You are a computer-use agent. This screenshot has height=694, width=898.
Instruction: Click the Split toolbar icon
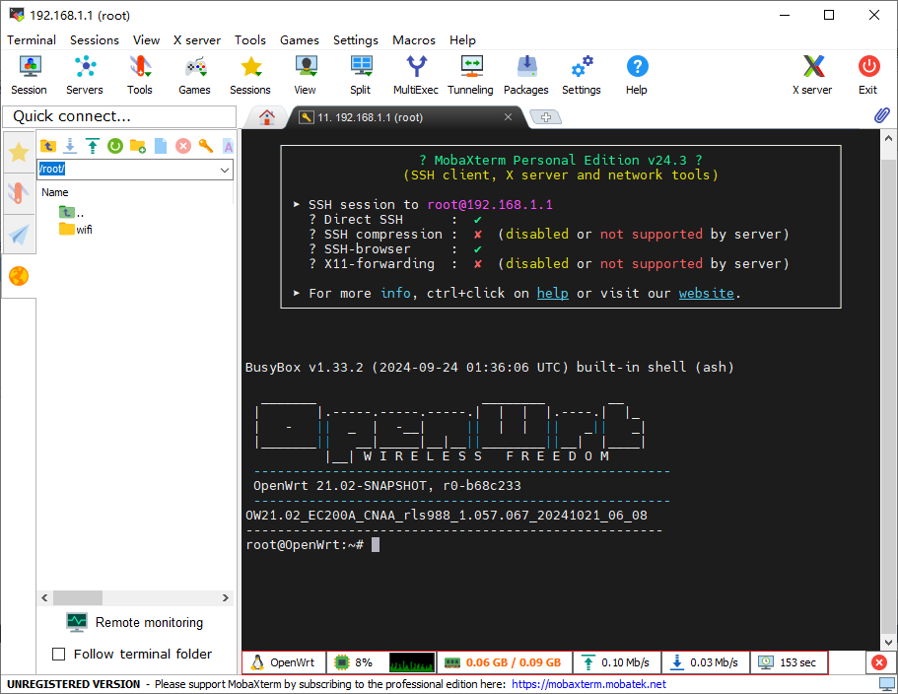coord(361,75)
